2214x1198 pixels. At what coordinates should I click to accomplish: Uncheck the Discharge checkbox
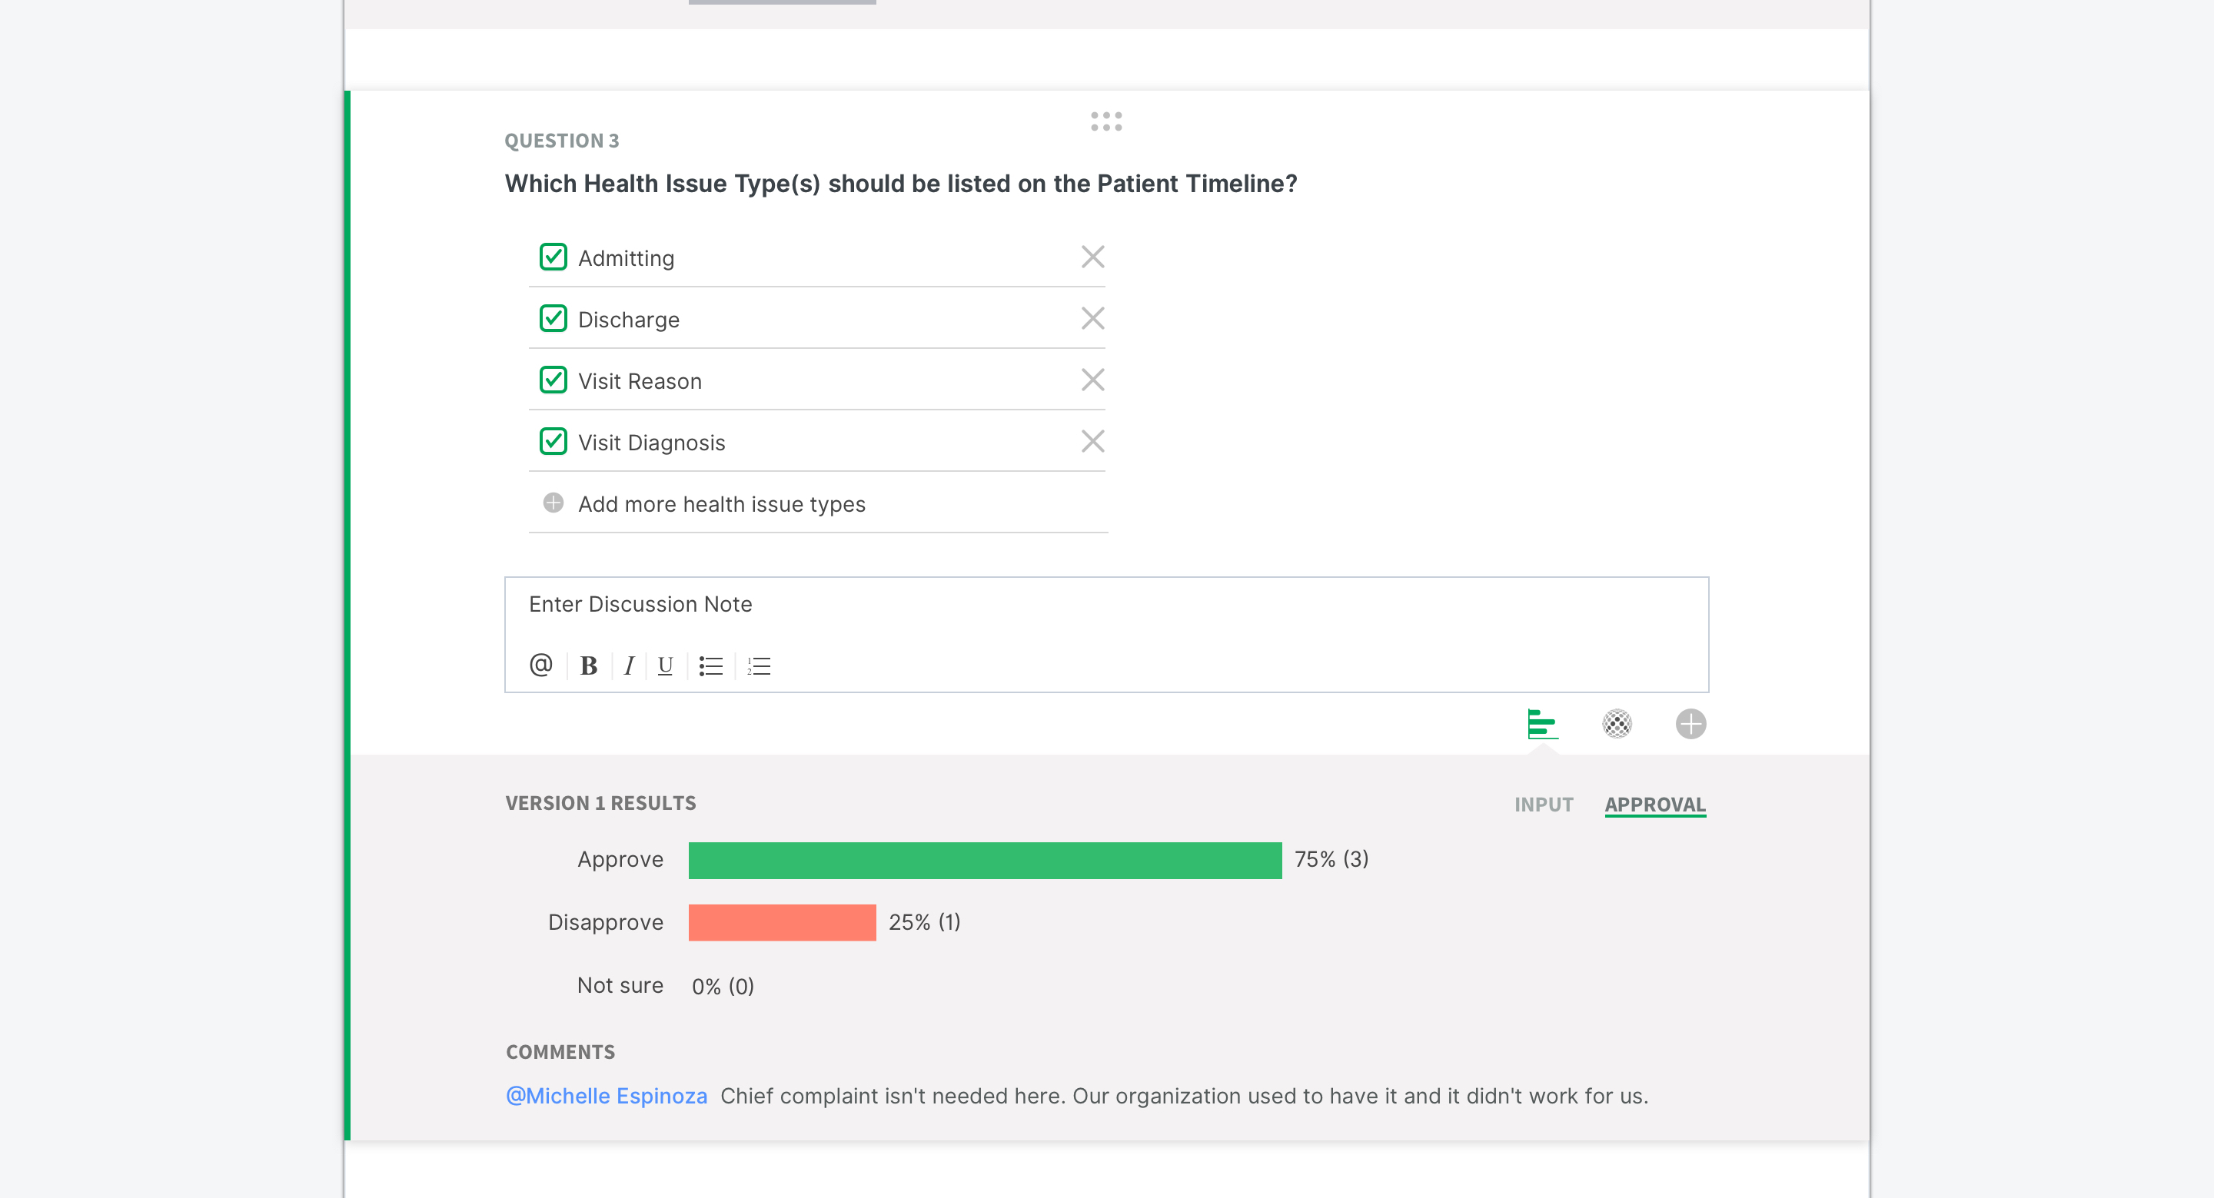[553, 318]
